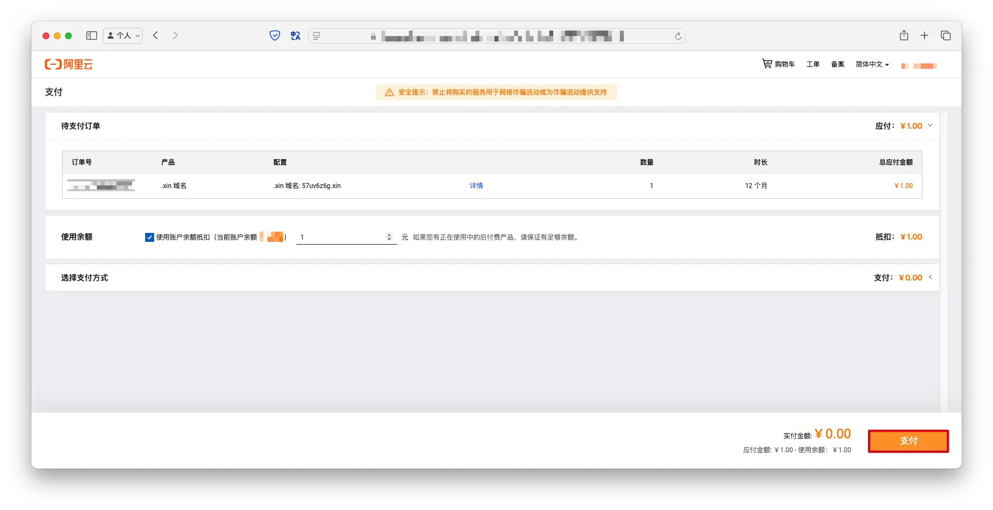Open the 备案 menu item
The height and width of the screenshot is (510, 993).
pos(837,64)
